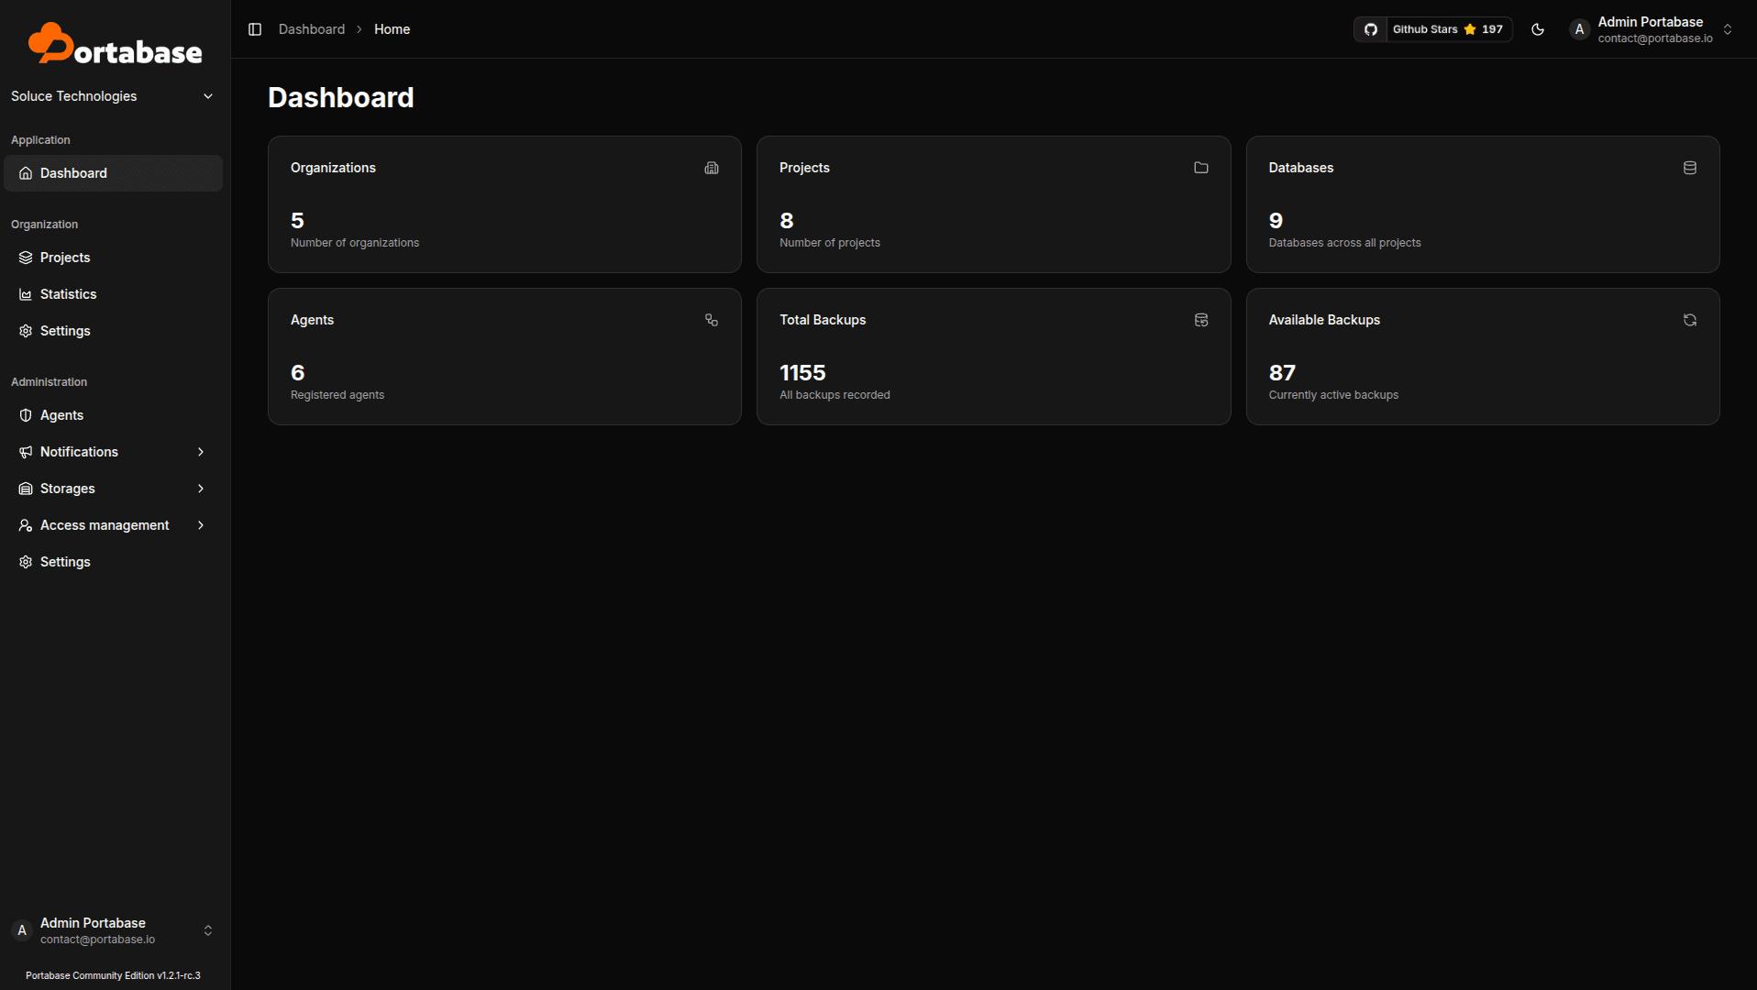Click the Portabase logo
The image size is (1757, 990).
point(115,44)
